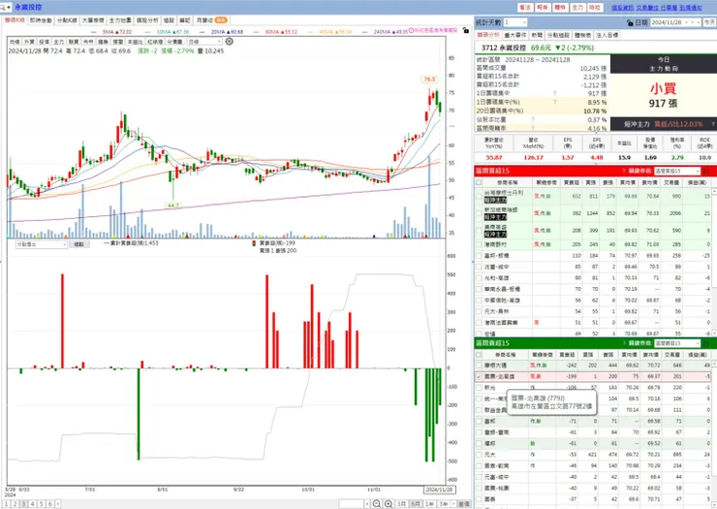
Task: Open the dropdown arrow next to the 3年 button
Action: point(452,503)
